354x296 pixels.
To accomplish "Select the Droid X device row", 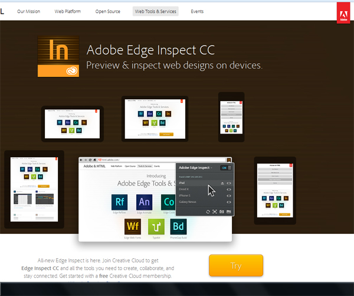I will (205, 190).
